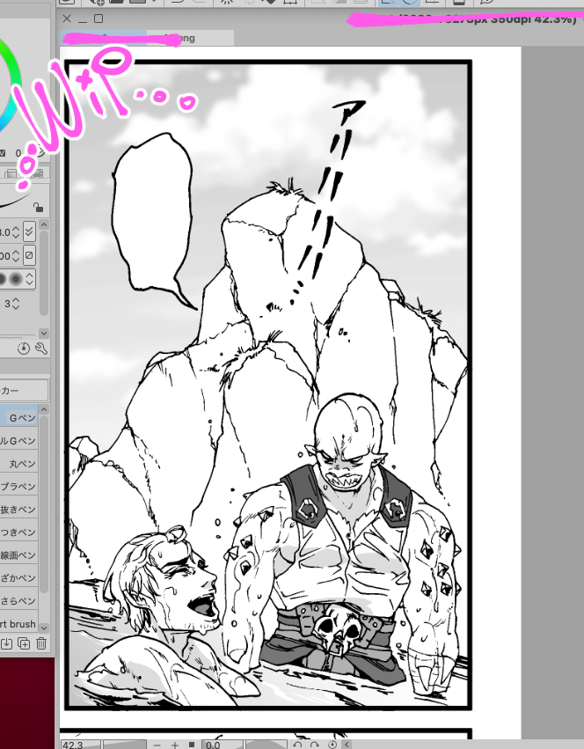Click the sub tool list vertical scrollbar
Image resolution: width=584 pixels, height=749 pixels.
[x=44, y=504]
